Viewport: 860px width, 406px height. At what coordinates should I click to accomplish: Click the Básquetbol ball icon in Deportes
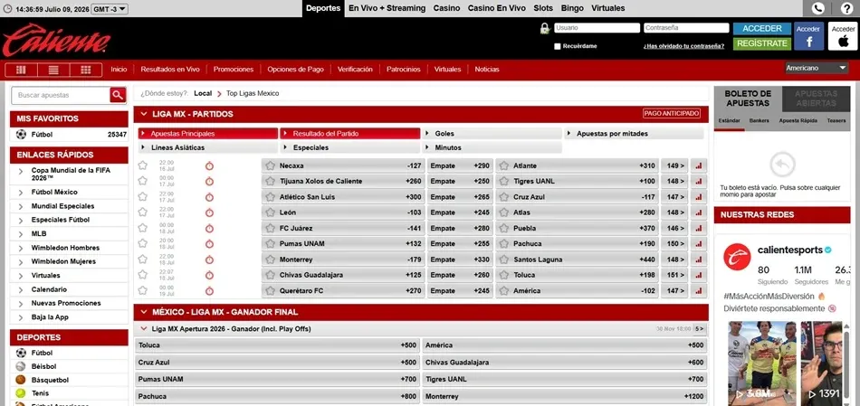pyautogui.click(x=21, y=380)
